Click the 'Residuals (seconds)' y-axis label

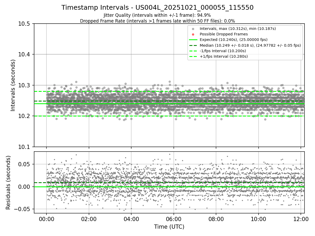tap(8, 183)
